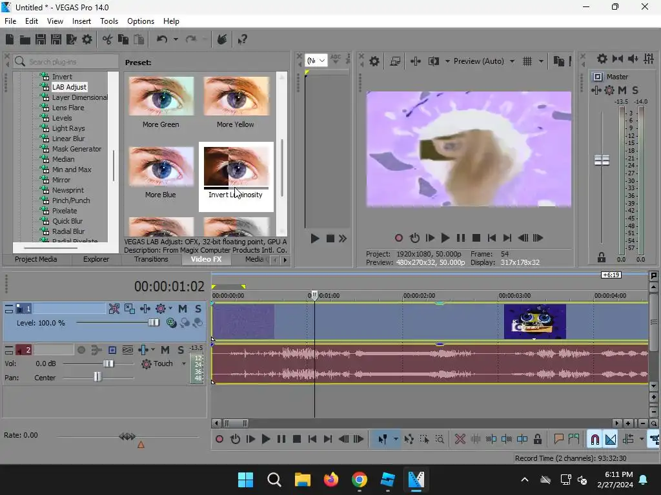The image size is (661, 495).
Task: Adjust audio track 2 Vol slider
Action: tap(108, 364)
